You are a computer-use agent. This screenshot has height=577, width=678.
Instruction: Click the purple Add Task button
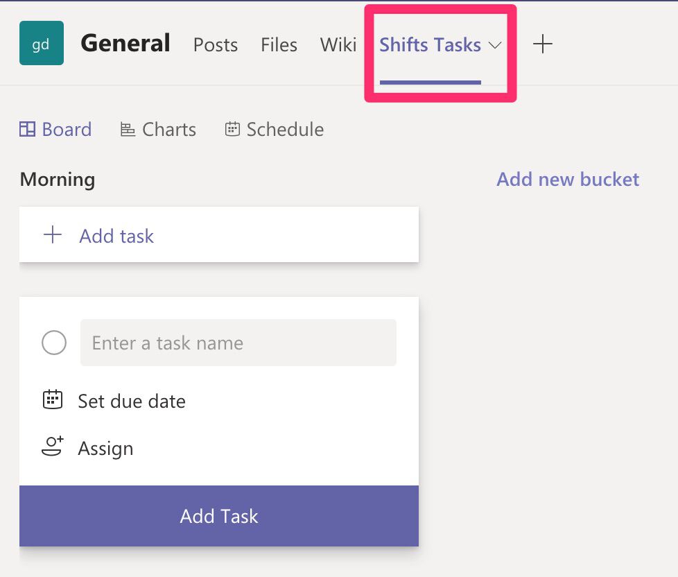click(x=219, y=515)
